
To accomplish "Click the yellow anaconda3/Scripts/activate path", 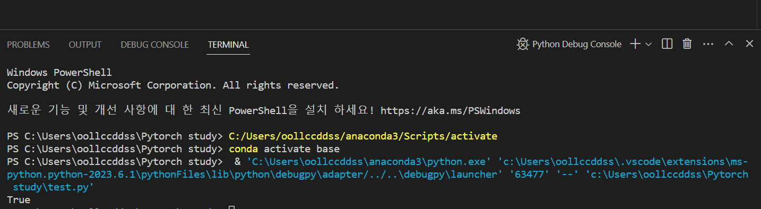I will tap(363, 136).
